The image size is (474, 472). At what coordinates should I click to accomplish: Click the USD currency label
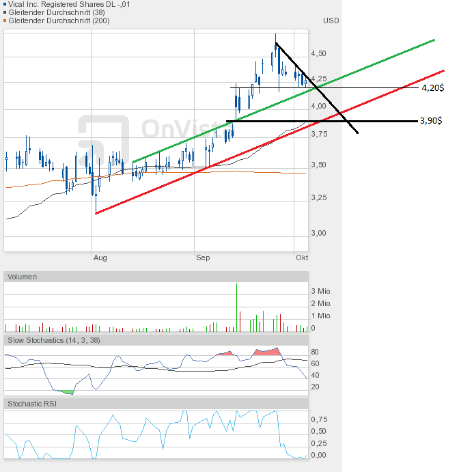tap(331, 20)
